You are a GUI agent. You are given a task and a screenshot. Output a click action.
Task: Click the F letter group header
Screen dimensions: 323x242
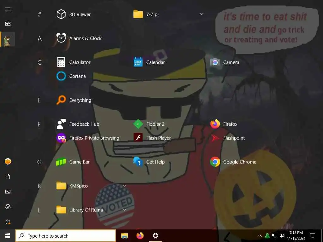point(39,124)
